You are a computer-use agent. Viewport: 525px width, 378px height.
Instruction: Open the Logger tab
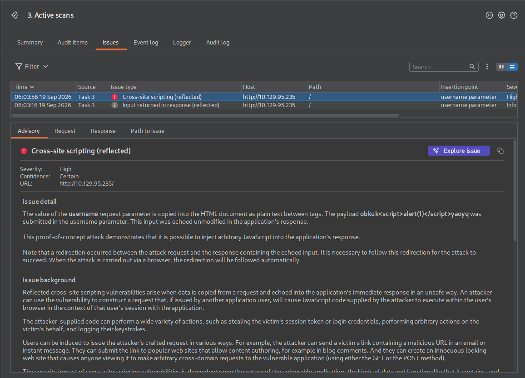(182, 43)
